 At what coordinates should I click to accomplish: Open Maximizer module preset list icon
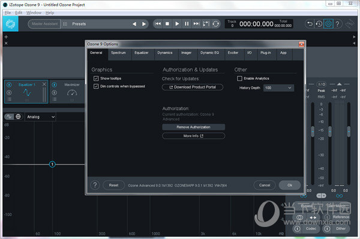[55, 100]
